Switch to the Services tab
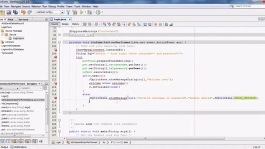The width and height of the screenshot is (265, 149). click(23, 19)
